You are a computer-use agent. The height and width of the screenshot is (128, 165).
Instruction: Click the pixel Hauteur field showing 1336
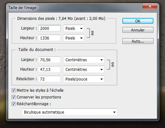click(49, 38)
